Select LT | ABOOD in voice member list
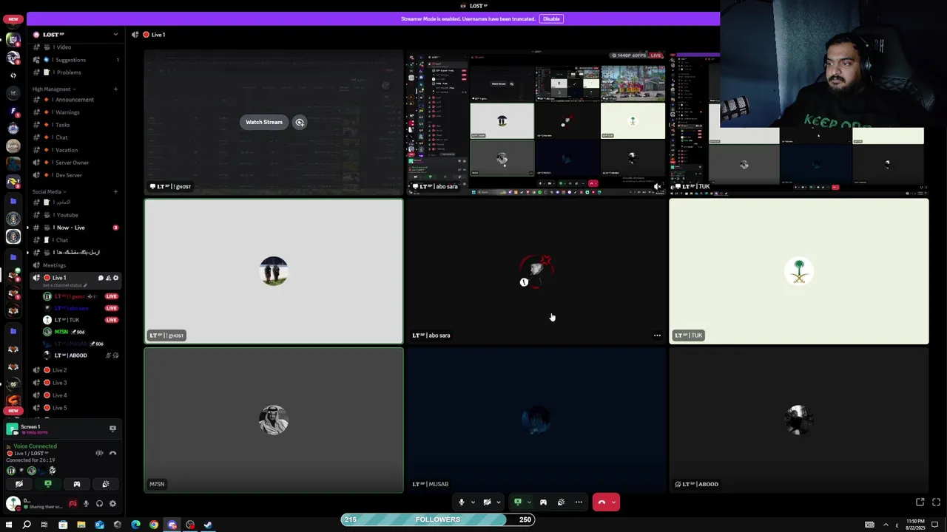Viewport: 947px width, 532px height. click(80, 355)
